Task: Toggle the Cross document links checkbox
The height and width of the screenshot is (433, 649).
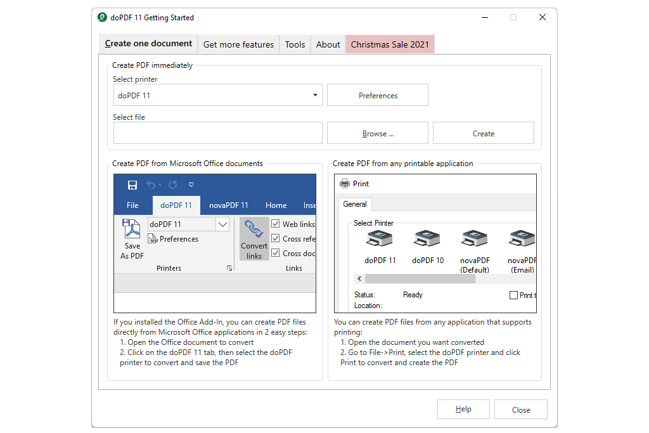Action: pos(275,253)
